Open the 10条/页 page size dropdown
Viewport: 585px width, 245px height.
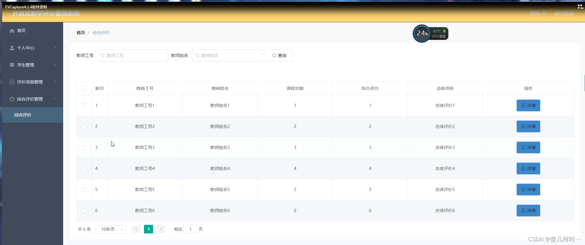coord(110,229)
